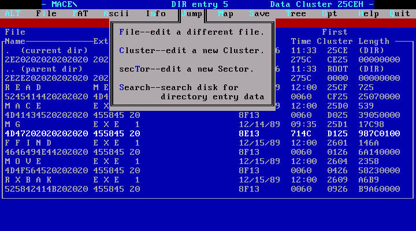Viewport: 416px width, 231px height.
Task: Click first cluster value 25D1
Action: [x=337, y=124]
